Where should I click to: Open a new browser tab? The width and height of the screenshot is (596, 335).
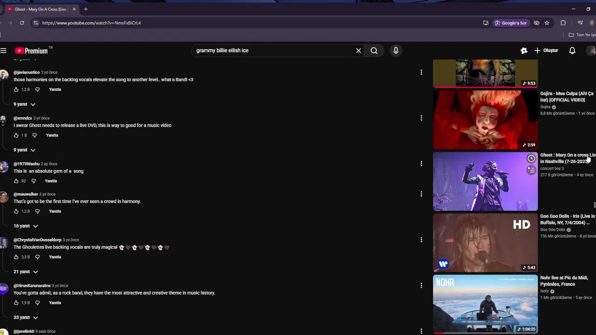86,9
